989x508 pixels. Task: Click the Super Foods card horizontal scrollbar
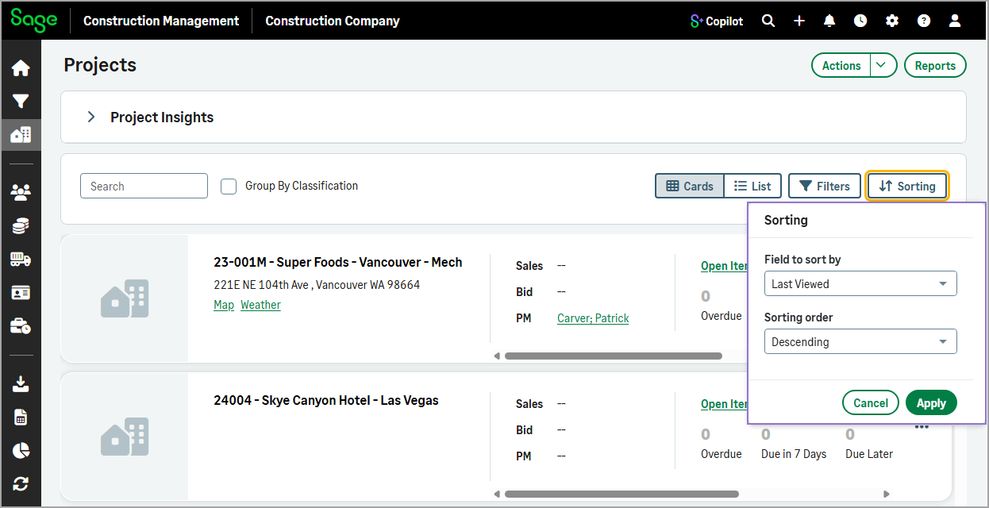click(613, 356)
